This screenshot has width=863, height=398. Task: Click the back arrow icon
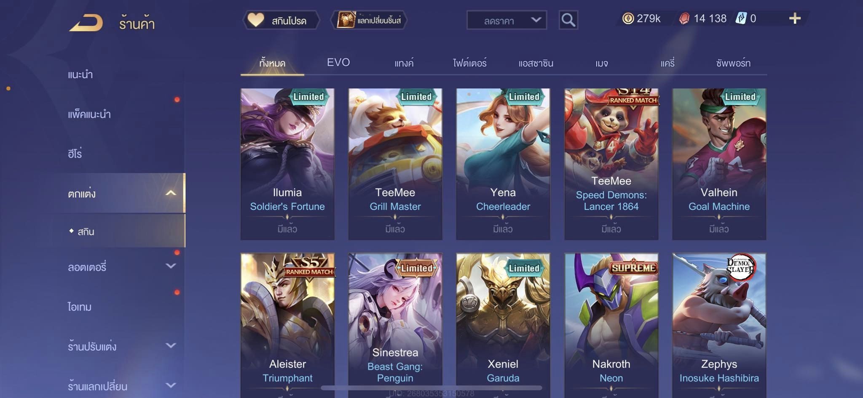86,22
